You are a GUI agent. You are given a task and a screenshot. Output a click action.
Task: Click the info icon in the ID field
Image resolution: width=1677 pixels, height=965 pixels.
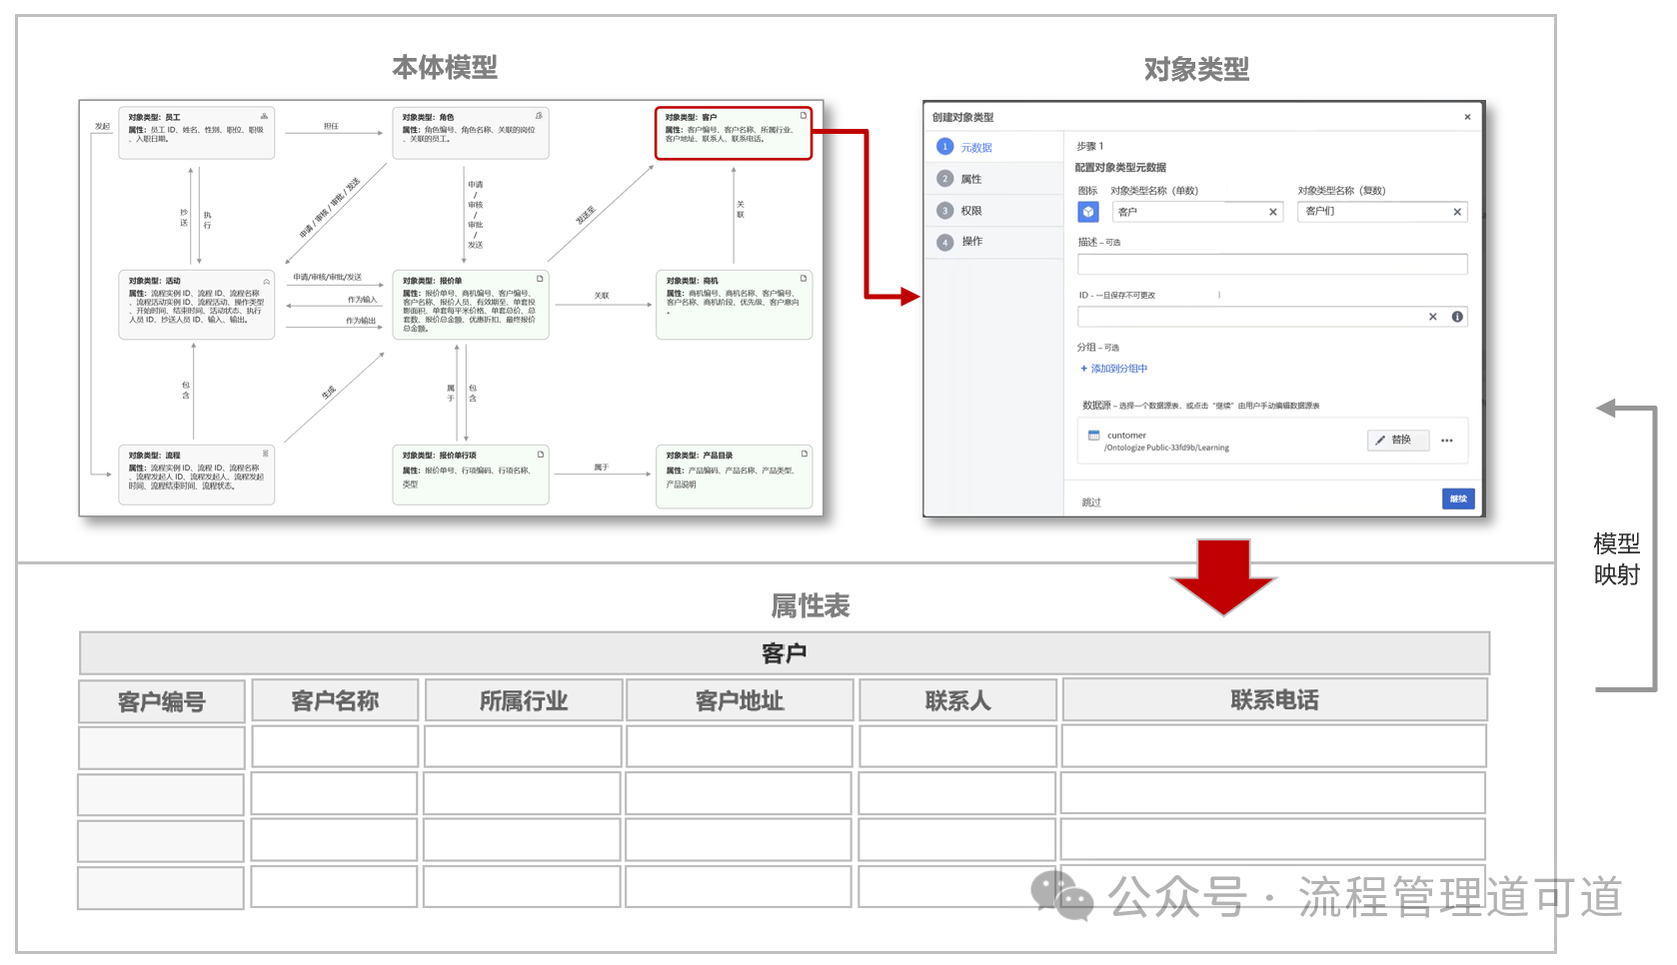coord(1457,317)
